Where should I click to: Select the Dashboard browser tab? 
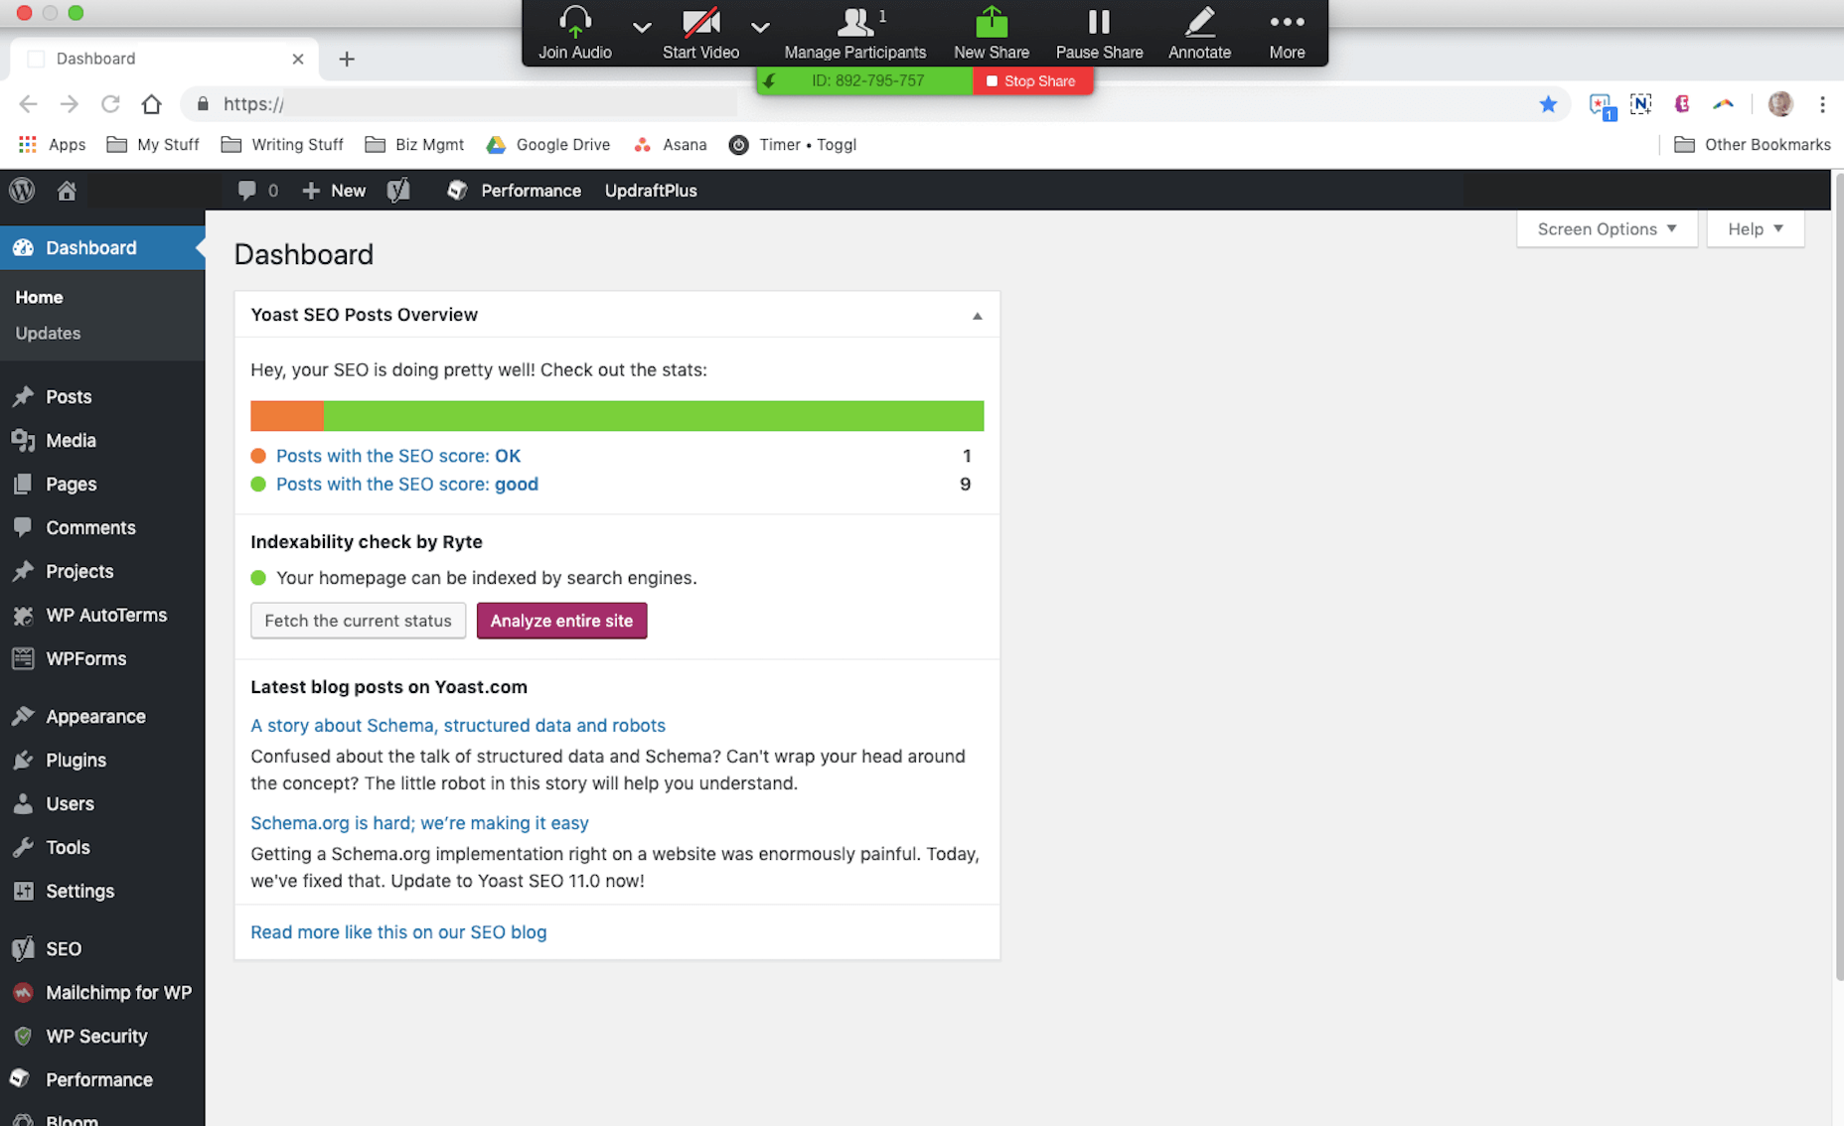[164, 59]
